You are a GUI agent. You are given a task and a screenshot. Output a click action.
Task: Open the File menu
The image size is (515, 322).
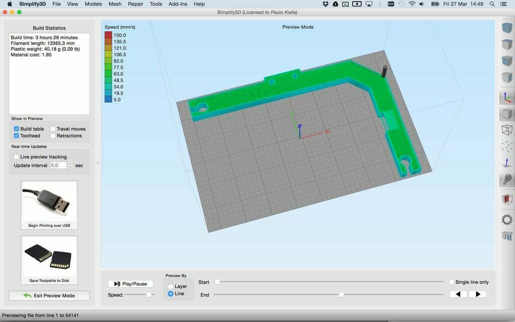coord(56,4)
